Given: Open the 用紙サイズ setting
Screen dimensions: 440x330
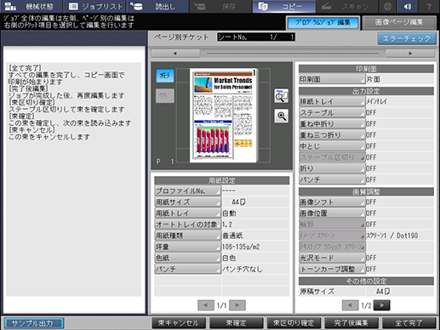Looking at the screenshot, I should pos(187,202).
